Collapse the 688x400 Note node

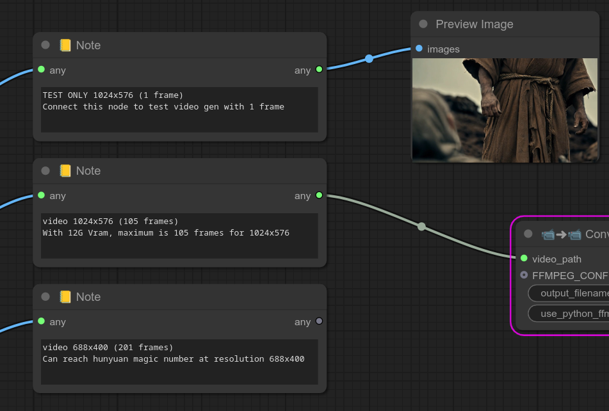coord(45,297)
